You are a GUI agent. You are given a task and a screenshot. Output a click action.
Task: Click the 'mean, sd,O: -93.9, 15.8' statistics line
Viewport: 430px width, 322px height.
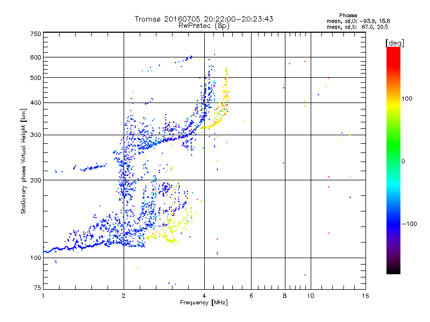tap(358, 21)
